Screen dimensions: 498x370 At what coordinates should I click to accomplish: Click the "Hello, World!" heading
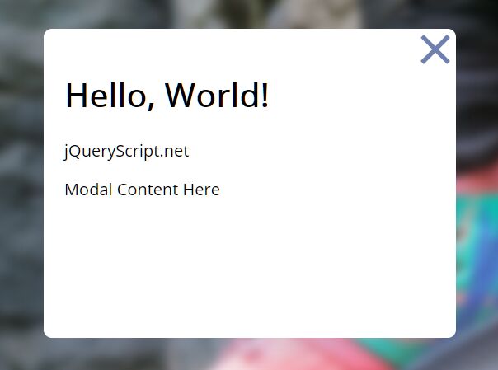pyautogui.click(x=167, y=96)
